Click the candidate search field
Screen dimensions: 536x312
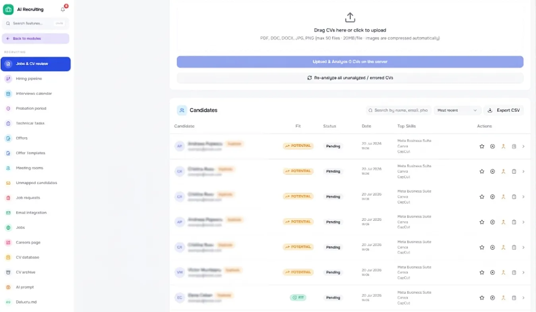pos(399,110)
